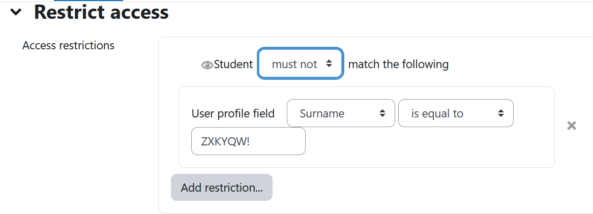The width and height of the screenshot is (593, 214).
Task: Click the Restrict access heading
Action: click(x=101, y=12)
